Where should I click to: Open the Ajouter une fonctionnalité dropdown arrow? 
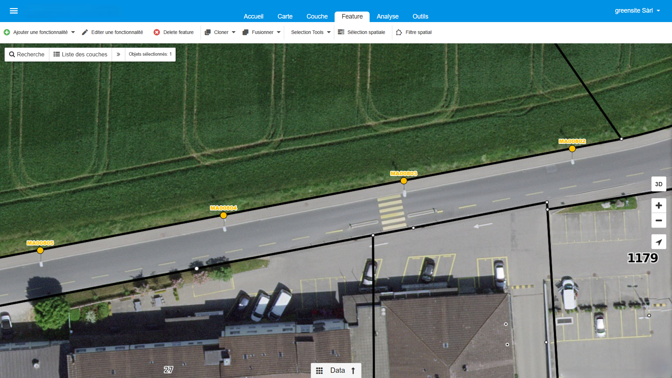tap(73, 32)
